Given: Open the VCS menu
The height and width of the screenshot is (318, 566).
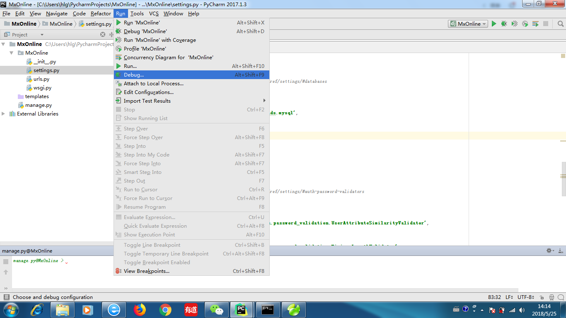Looking at the screenshot, I should (154, 14).
